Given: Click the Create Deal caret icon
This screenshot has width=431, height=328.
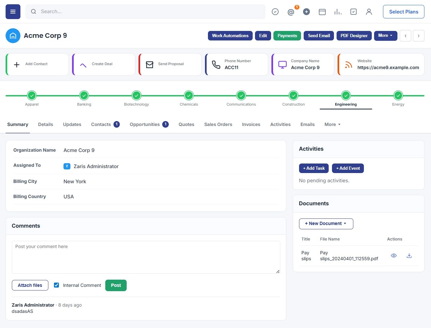Looking at the screenshot, I should 83,65.
